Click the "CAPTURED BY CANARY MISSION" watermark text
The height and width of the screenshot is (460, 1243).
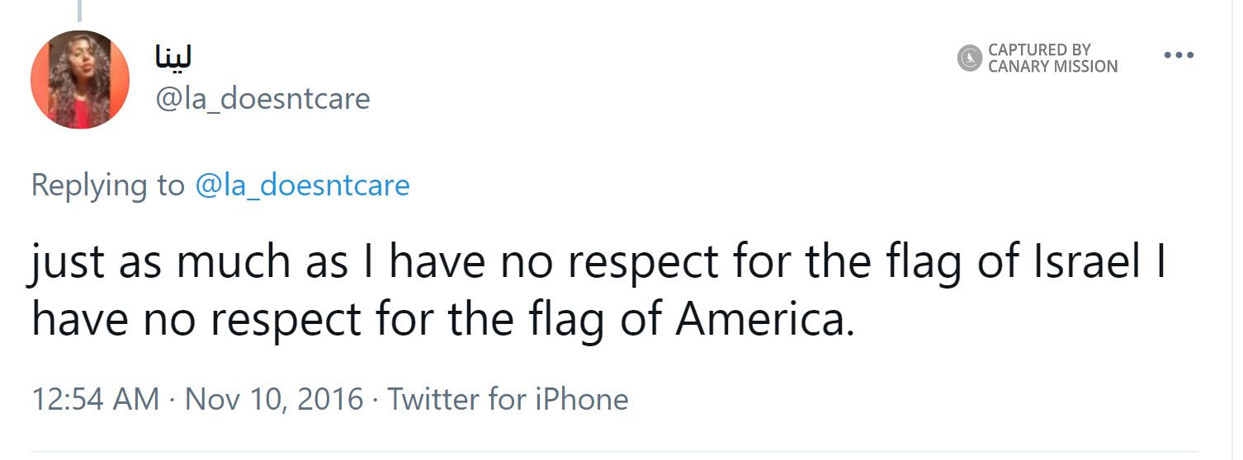[1052, 59]
